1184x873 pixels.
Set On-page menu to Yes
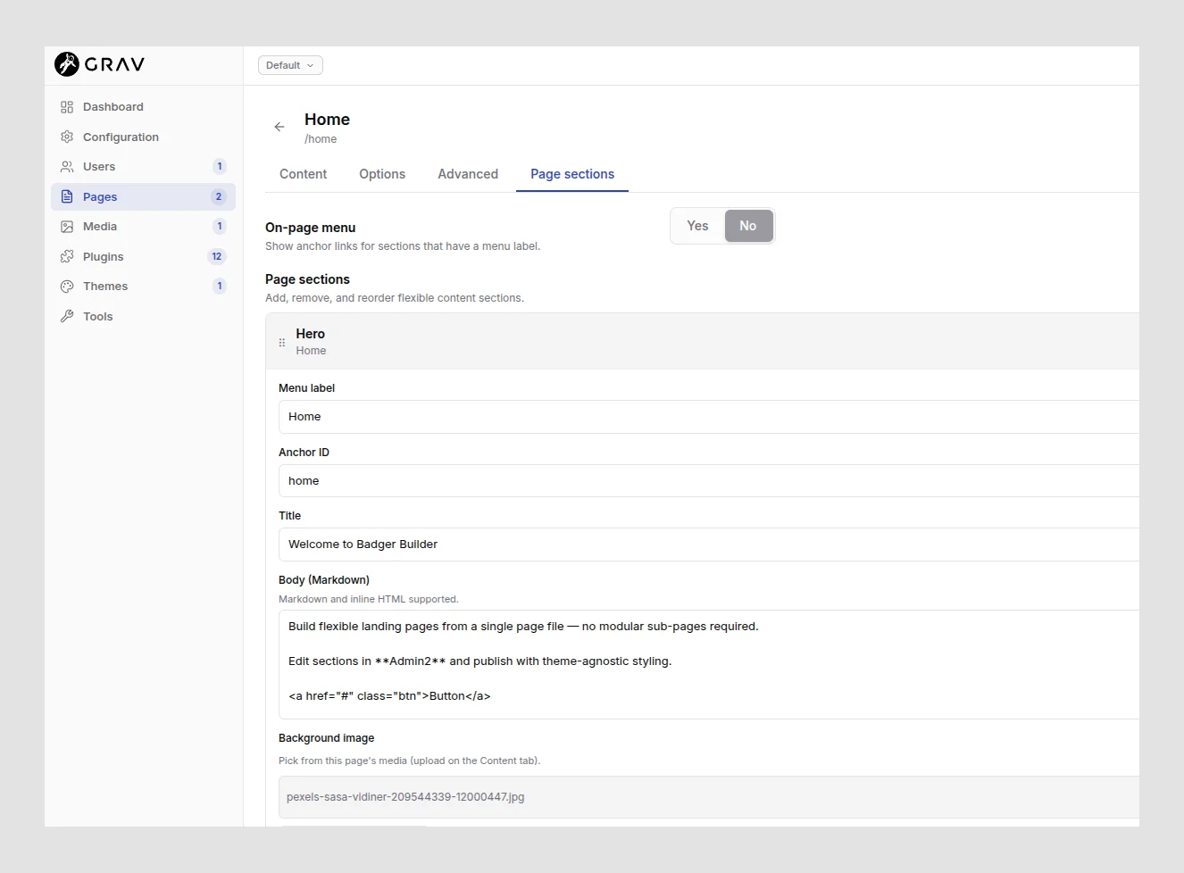click(697, 226)
